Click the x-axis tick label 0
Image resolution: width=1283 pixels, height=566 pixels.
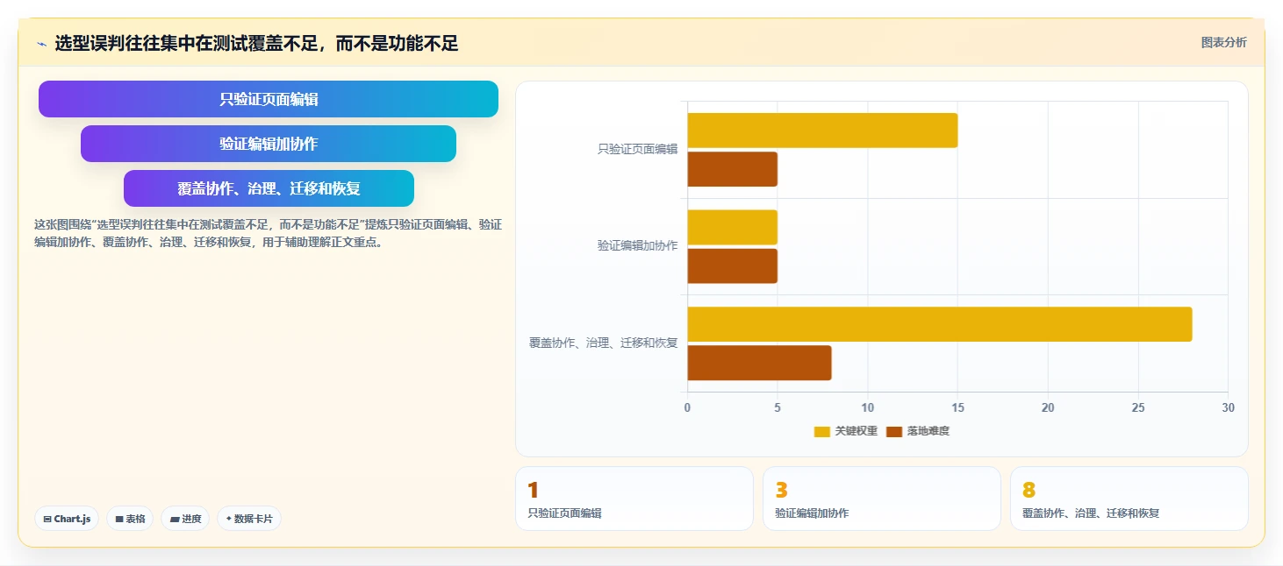pyautogui.click(x=687, y=408)
